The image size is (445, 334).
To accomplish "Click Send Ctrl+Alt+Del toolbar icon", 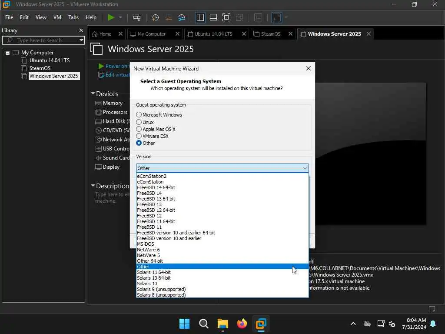I will [137, 17].
